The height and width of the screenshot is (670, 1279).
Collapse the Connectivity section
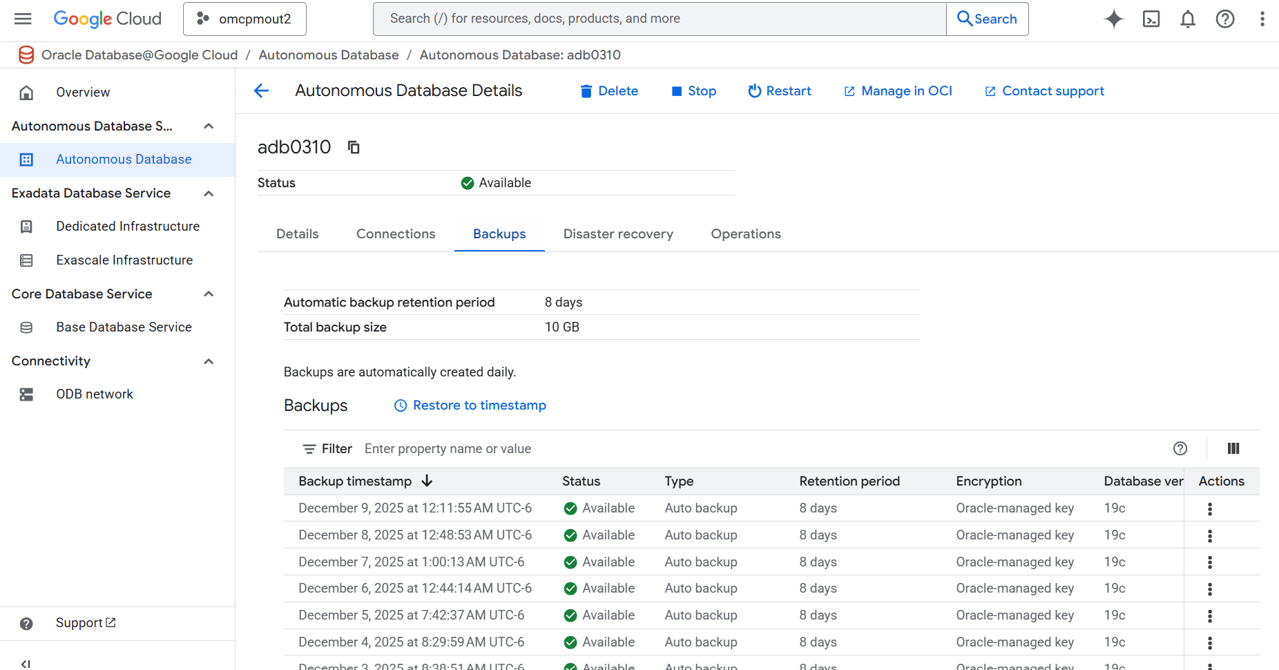pyautogui.click(x=209, y=361)
